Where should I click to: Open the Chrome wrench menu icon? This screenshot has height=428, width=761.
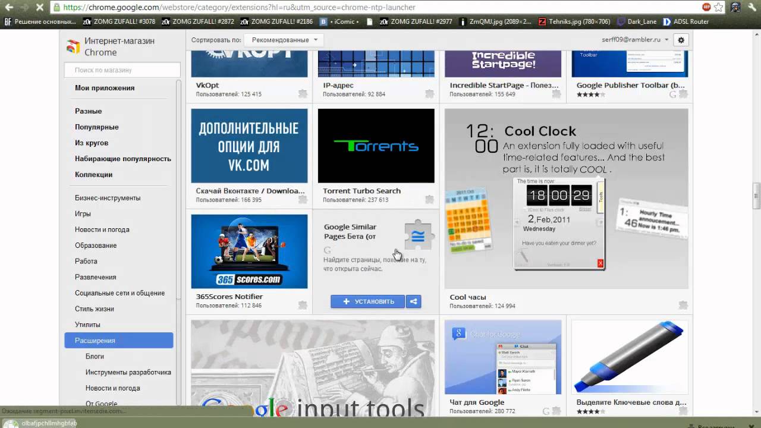point(752,7)
